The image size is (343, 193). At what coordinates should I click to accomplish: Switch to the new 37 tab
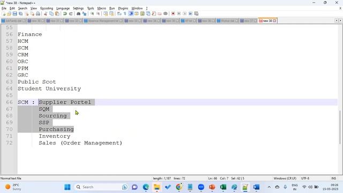coord(249,21)
